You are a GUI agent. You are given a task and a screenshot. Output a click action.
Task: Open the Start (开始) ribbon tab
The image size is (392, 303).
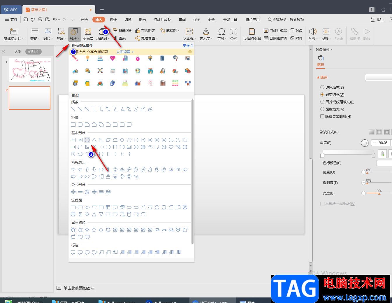(84, 20)
